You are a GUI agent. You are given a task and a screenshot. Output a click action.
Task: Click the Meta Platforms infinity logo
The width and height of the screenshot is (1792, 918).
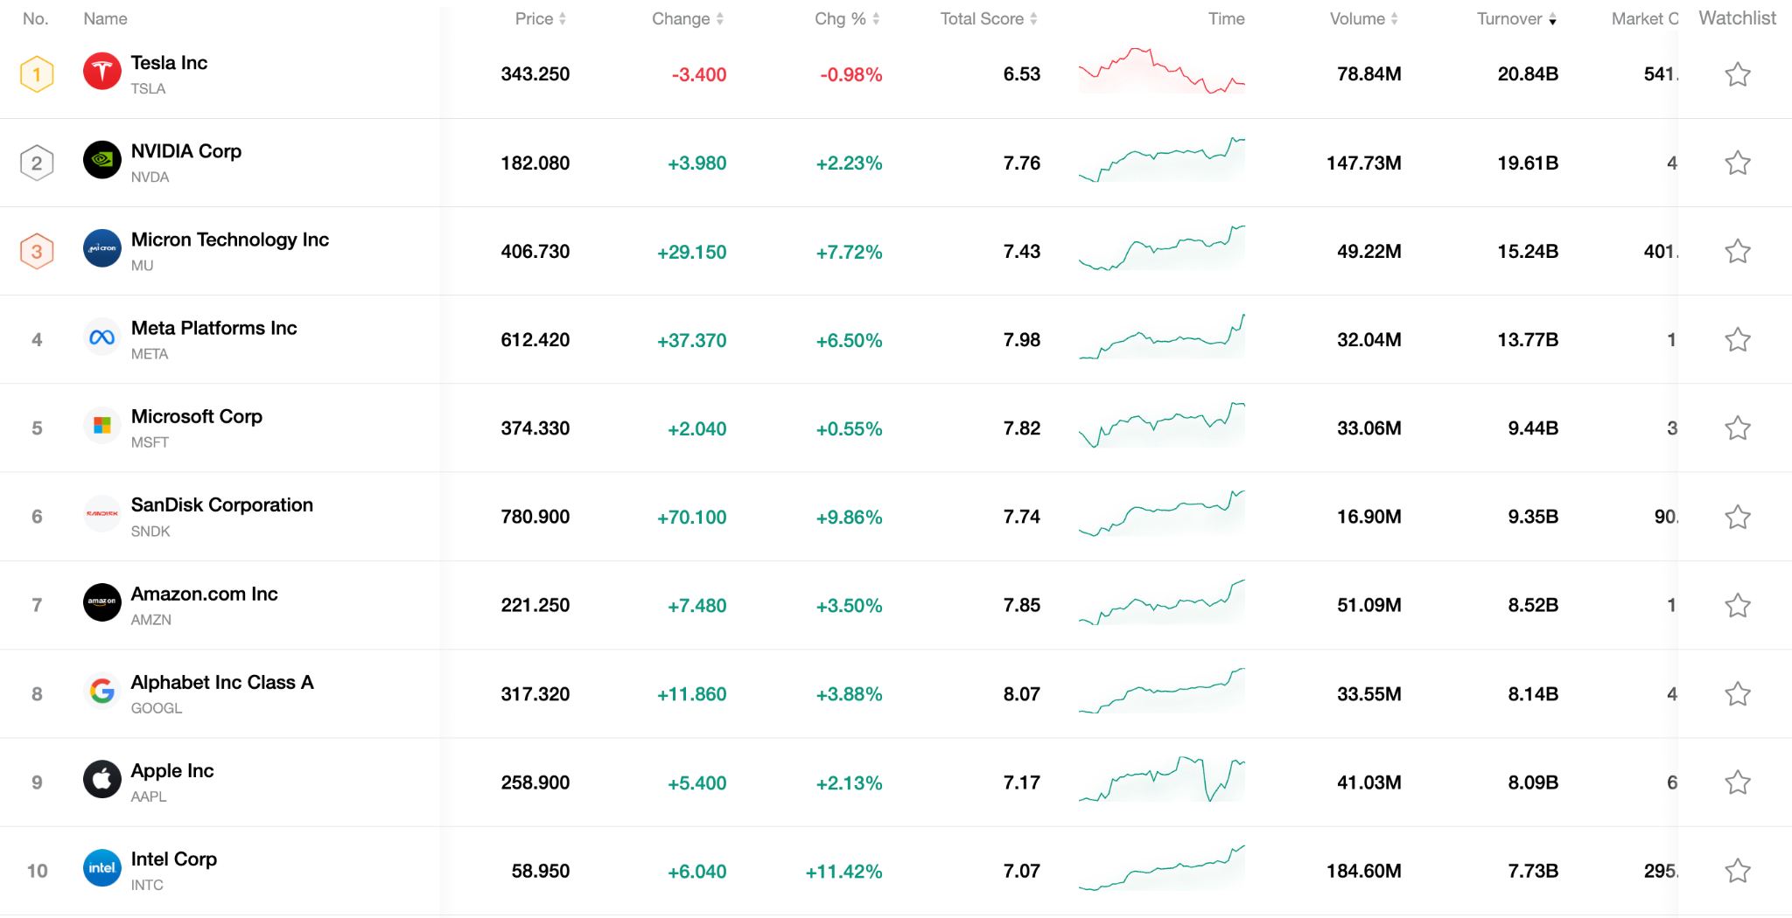102,338
